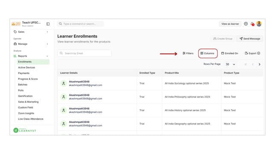Click the Reports chart icon
Viewport: 275px width, 154px height.
(15, 56)
